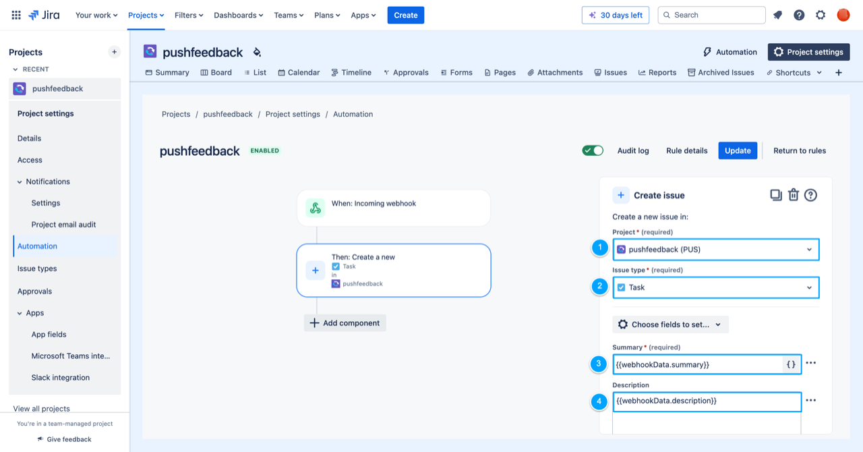
Task: Open more options for the Description field
Action: coord(811,400)
